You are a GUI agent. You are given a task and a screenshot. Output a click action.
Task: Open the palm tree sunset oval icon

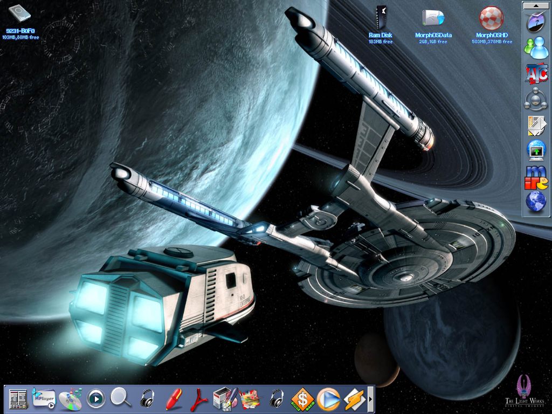click(x=535, y=22)
